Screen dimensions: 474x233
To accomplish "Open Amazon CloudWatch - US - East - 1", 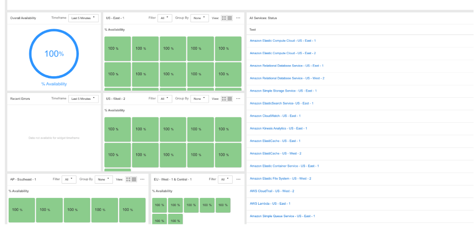I will (275, 116).
